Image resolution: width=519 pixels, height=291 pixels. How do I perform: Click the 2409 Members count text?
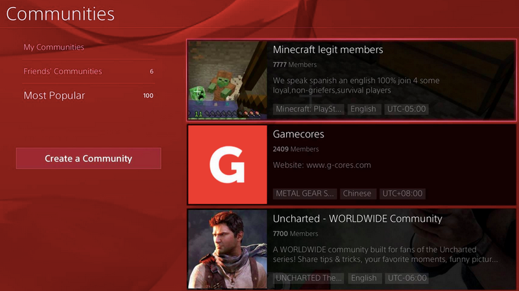pos(296,149)
